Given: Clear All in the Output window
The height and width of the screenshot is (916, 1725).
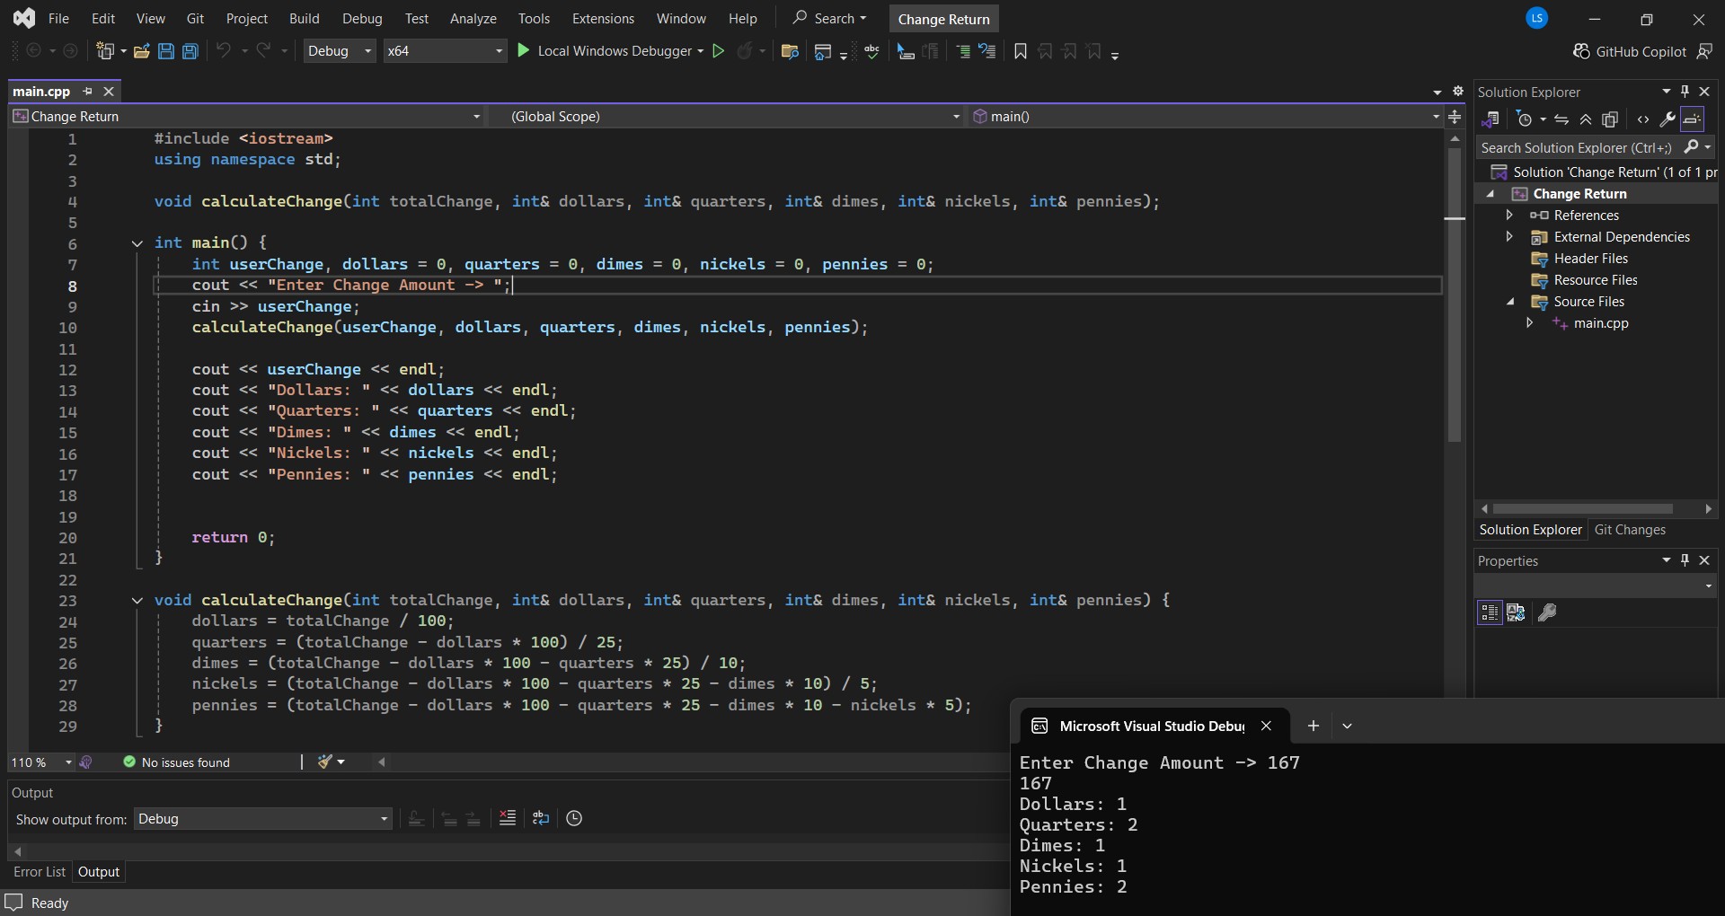Looking at the screenshot, I should (x=508, y=818).
